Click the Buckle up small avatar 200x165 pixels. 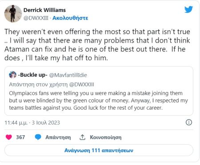(x=13, y=75)
